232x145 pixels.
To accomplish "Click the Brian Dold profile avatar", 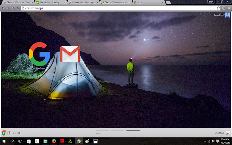I will [x=227, y=15].
